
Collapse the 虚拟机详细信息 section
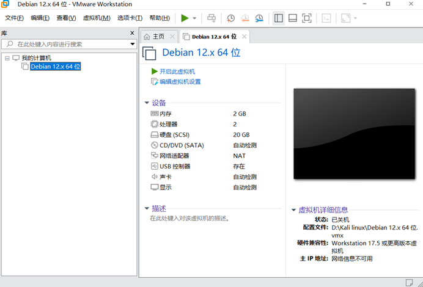(x=294, y=210)
